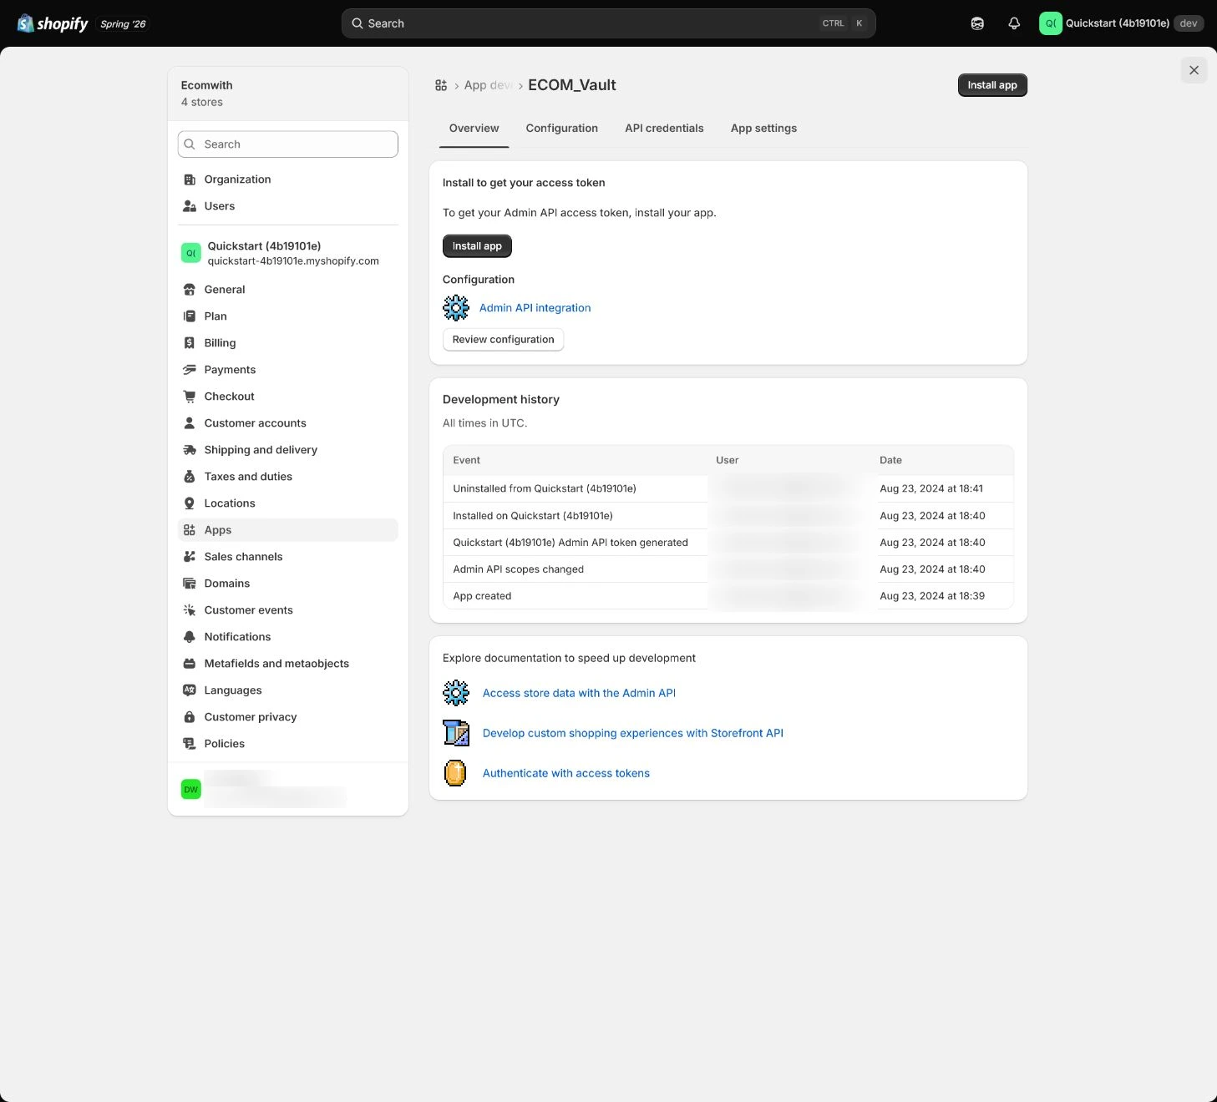The image size is (1217, 1102).
Task: Click the Shopify logo in top bar
Action: 53,23
